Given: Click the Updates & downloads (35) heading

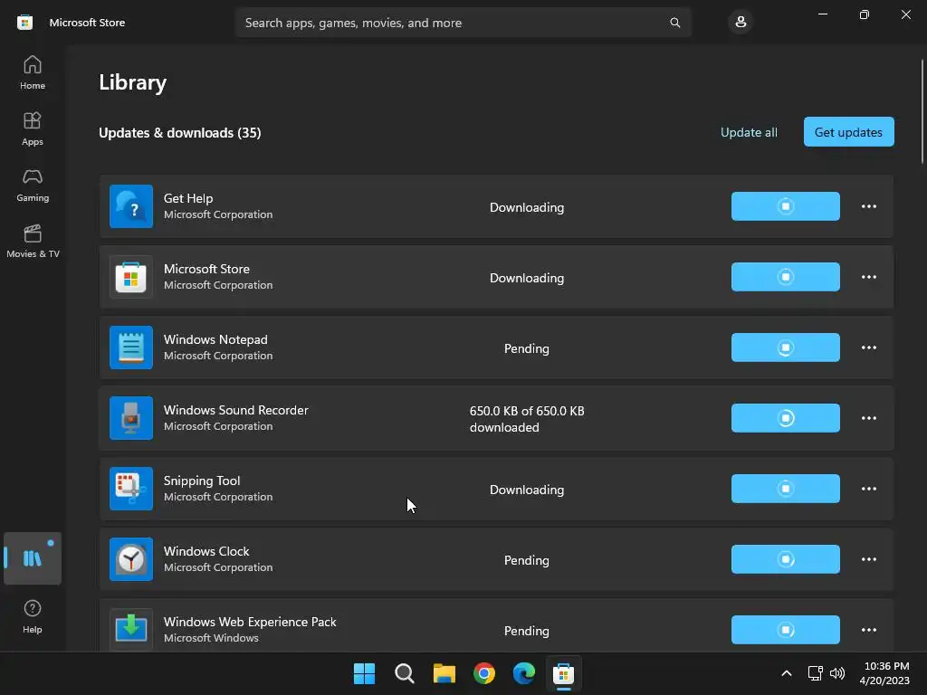Looking at the screenshot, I should tap(180, 133).
